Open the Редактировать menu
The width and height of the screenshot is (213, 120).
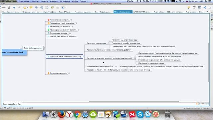pyautogui.click(x=25, y=1)
